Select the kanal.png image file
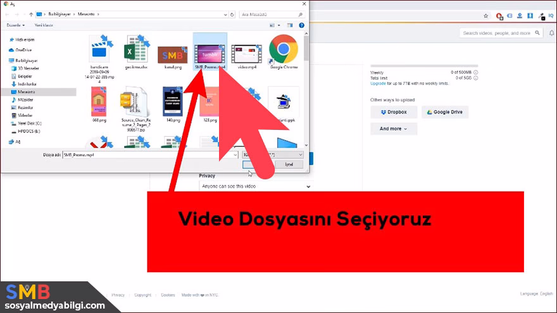The height and width of the screenshot is (313, 557). coord(173,54)
